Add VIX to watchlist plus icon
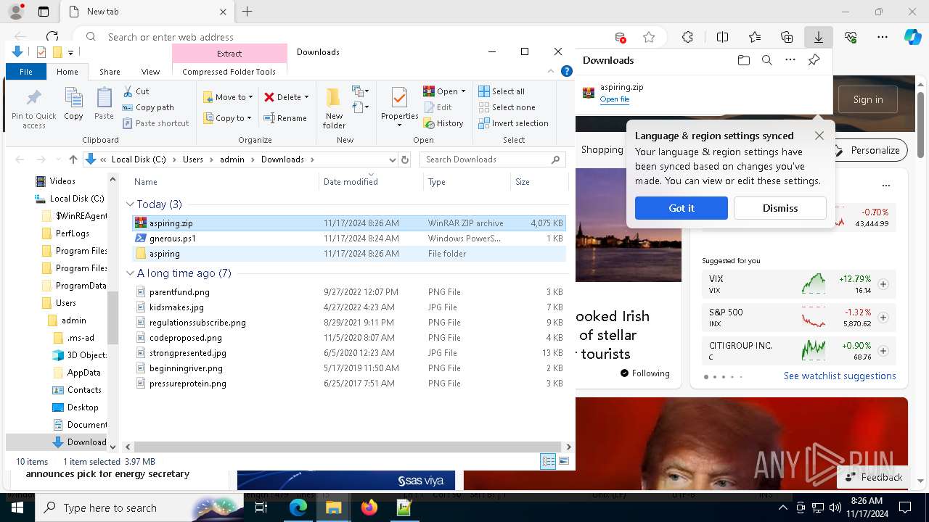 coord(883,284)
